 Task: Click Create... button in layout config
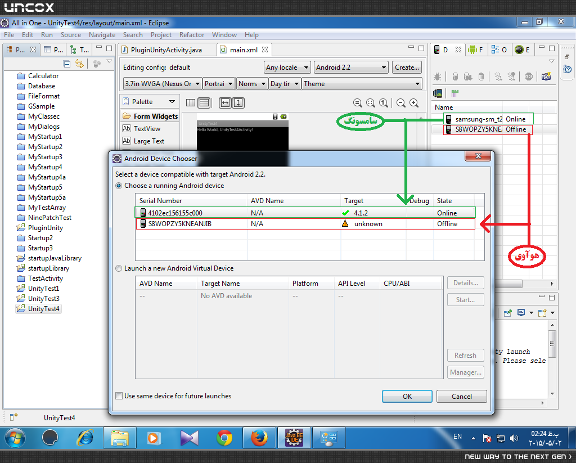pos(407,68)
